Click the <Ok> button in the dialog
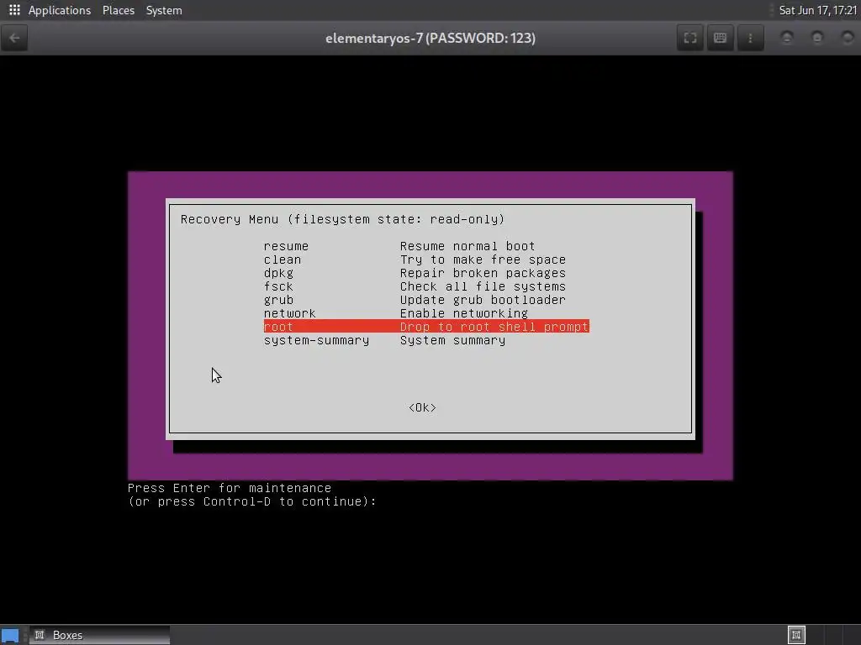Viewport: 861px width, 645px height. coord(422,407)
